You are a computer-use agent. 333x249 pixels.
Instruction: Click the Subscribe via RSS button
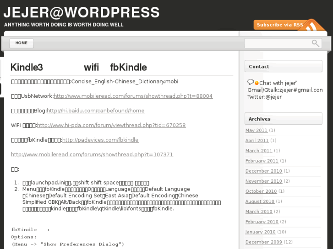click(x=280, y=25)
